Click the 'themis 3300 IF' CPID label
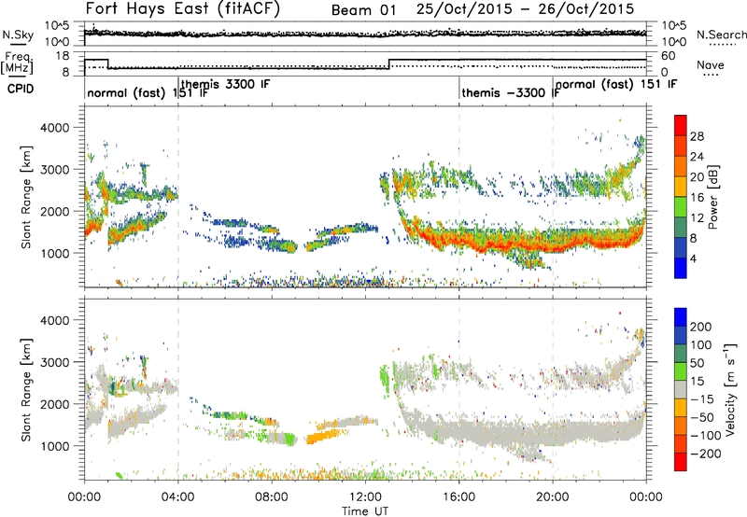The height and width of the screenshot is (517, 747). [x=225, y=84]
